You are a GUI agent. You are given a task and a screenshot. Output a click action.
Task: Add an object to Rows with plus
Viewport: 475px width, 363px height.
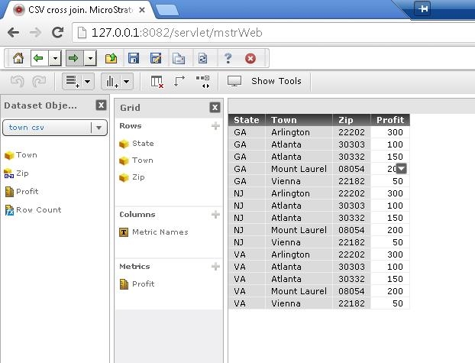(x=215, y=126)
